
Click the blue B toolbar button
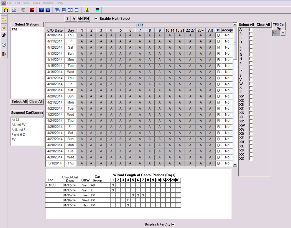[48, 10]
